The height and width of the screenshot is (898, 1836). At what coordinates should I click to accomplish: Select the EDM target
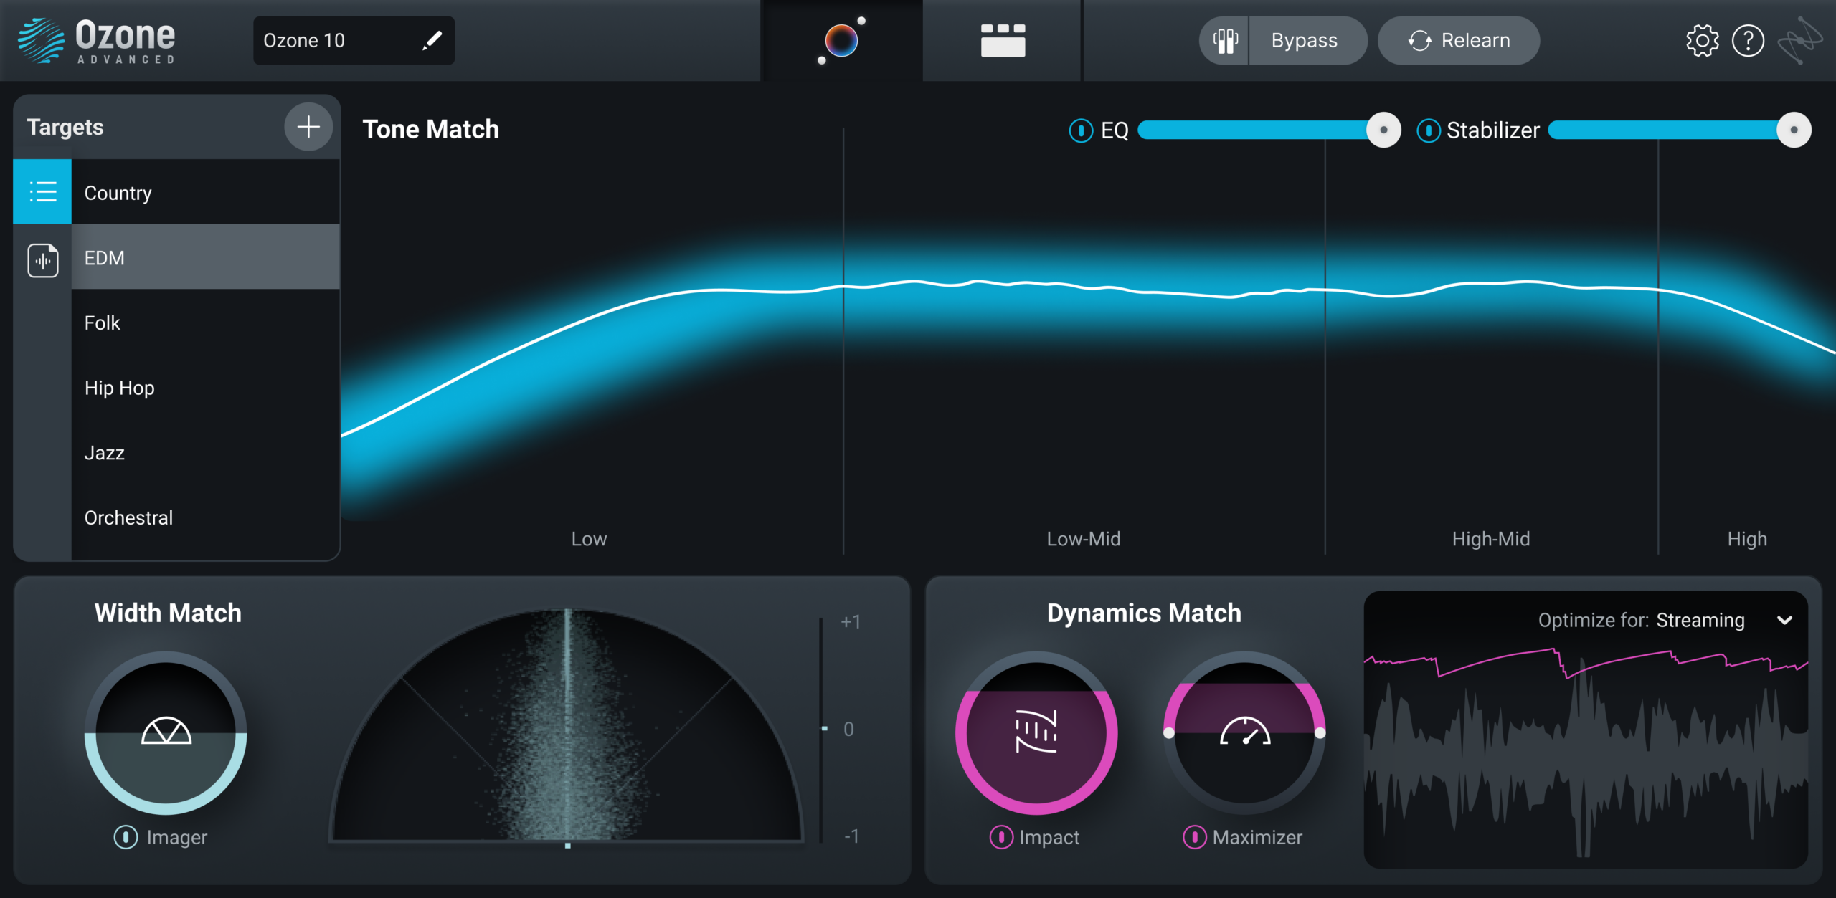[x=205, y=257]
